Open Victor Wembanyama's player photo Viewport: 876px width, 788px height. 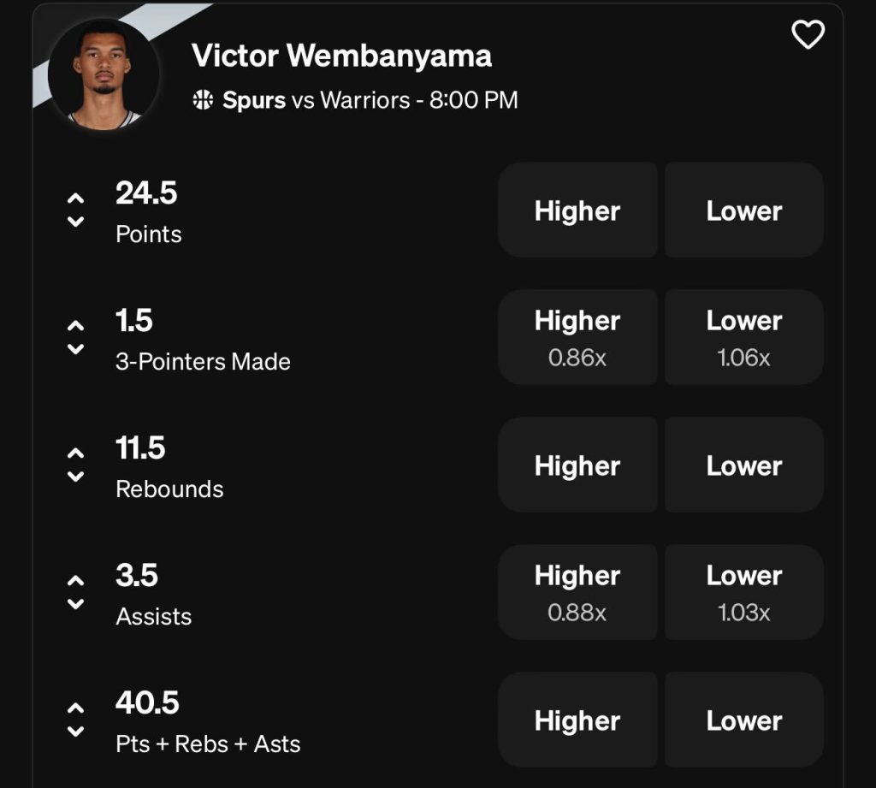click(104, 74)
